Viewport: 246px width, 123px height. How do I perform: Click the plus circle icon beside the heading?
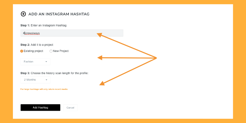[23, 14]
